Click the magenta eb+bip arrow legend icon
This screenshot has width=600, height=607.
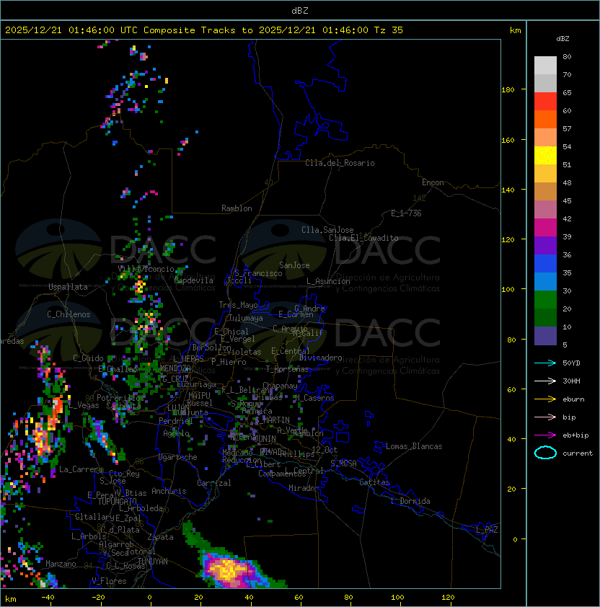(545, 435)
